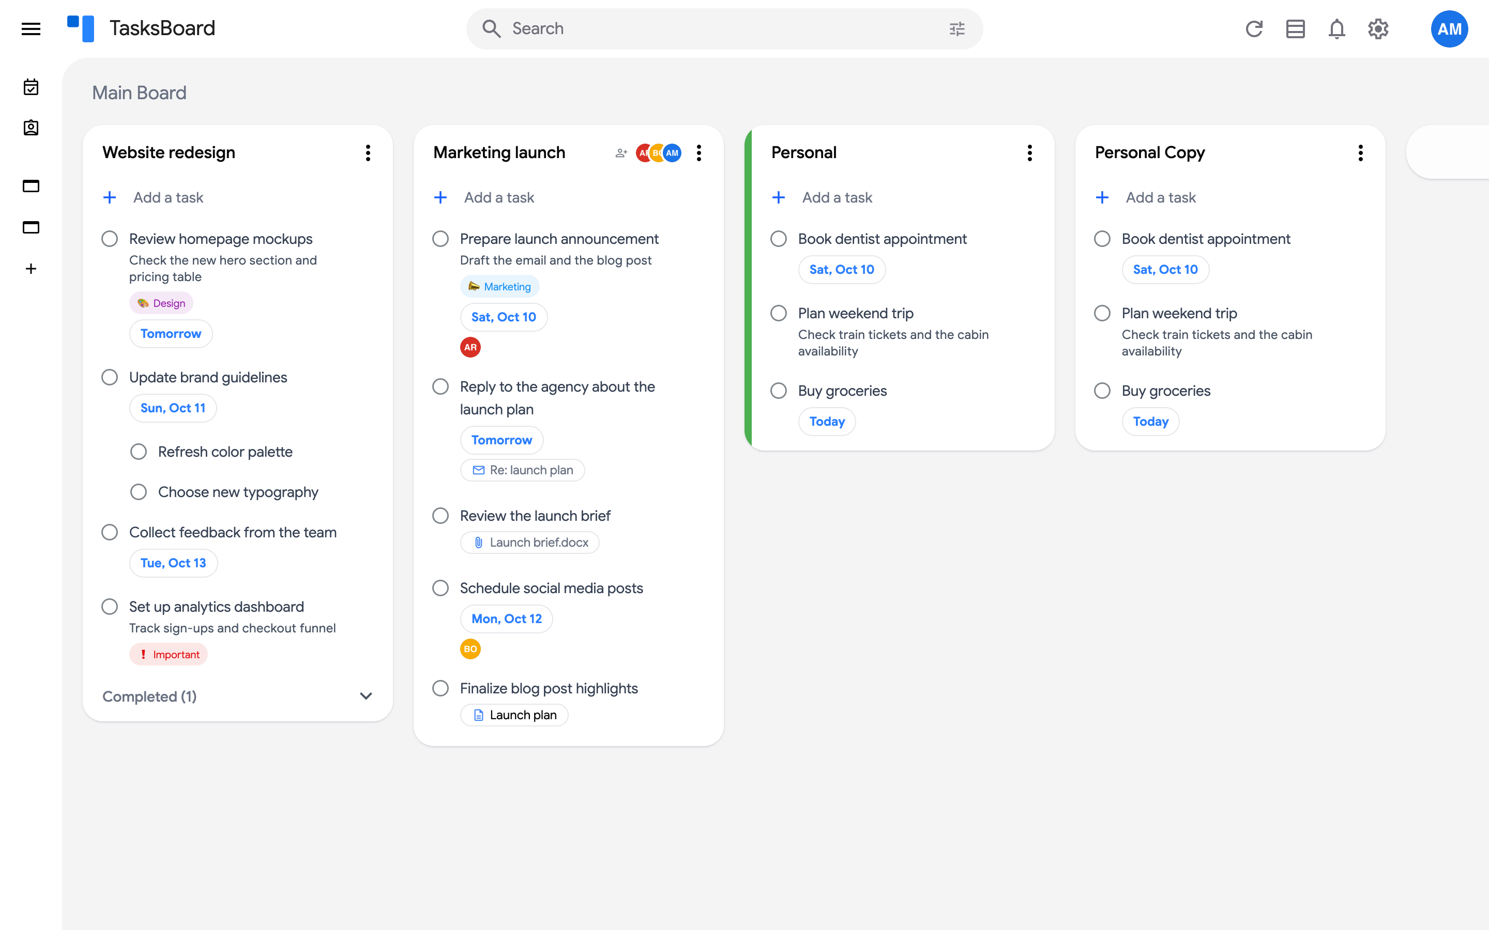Image resolution: width=1489 pixels, height=930 pixels.
Task: Open search filter options icon
Action: (957, 29)
